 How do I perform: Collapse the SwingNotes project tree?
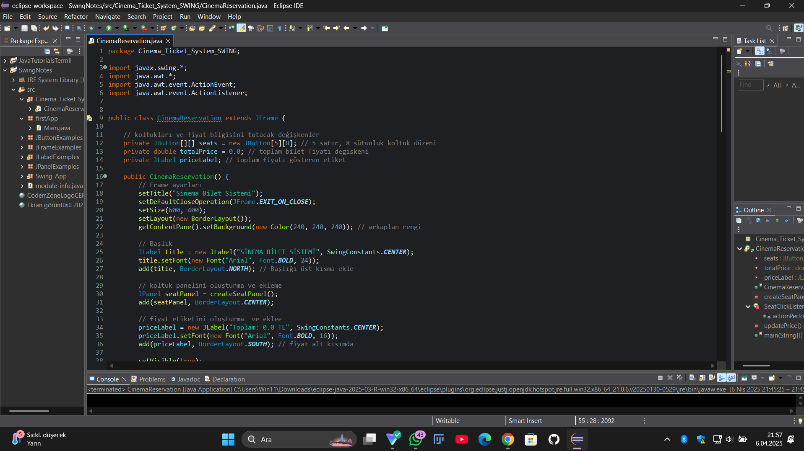5,70
